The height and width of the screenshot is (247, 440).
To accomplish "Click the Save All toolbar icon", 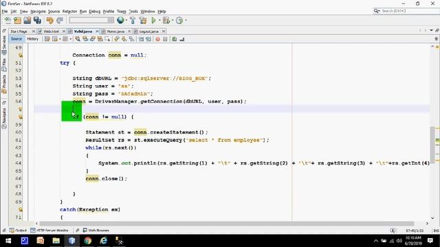I will [37, 20].
